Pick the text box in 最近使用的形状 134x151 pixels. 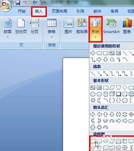(x=112, y=53)
